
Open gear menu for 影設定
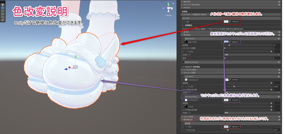279,32
